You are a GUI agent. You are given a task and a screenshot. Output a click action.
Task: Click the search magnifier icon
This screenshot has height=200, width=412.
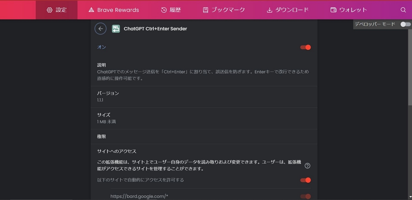[403, 10]
